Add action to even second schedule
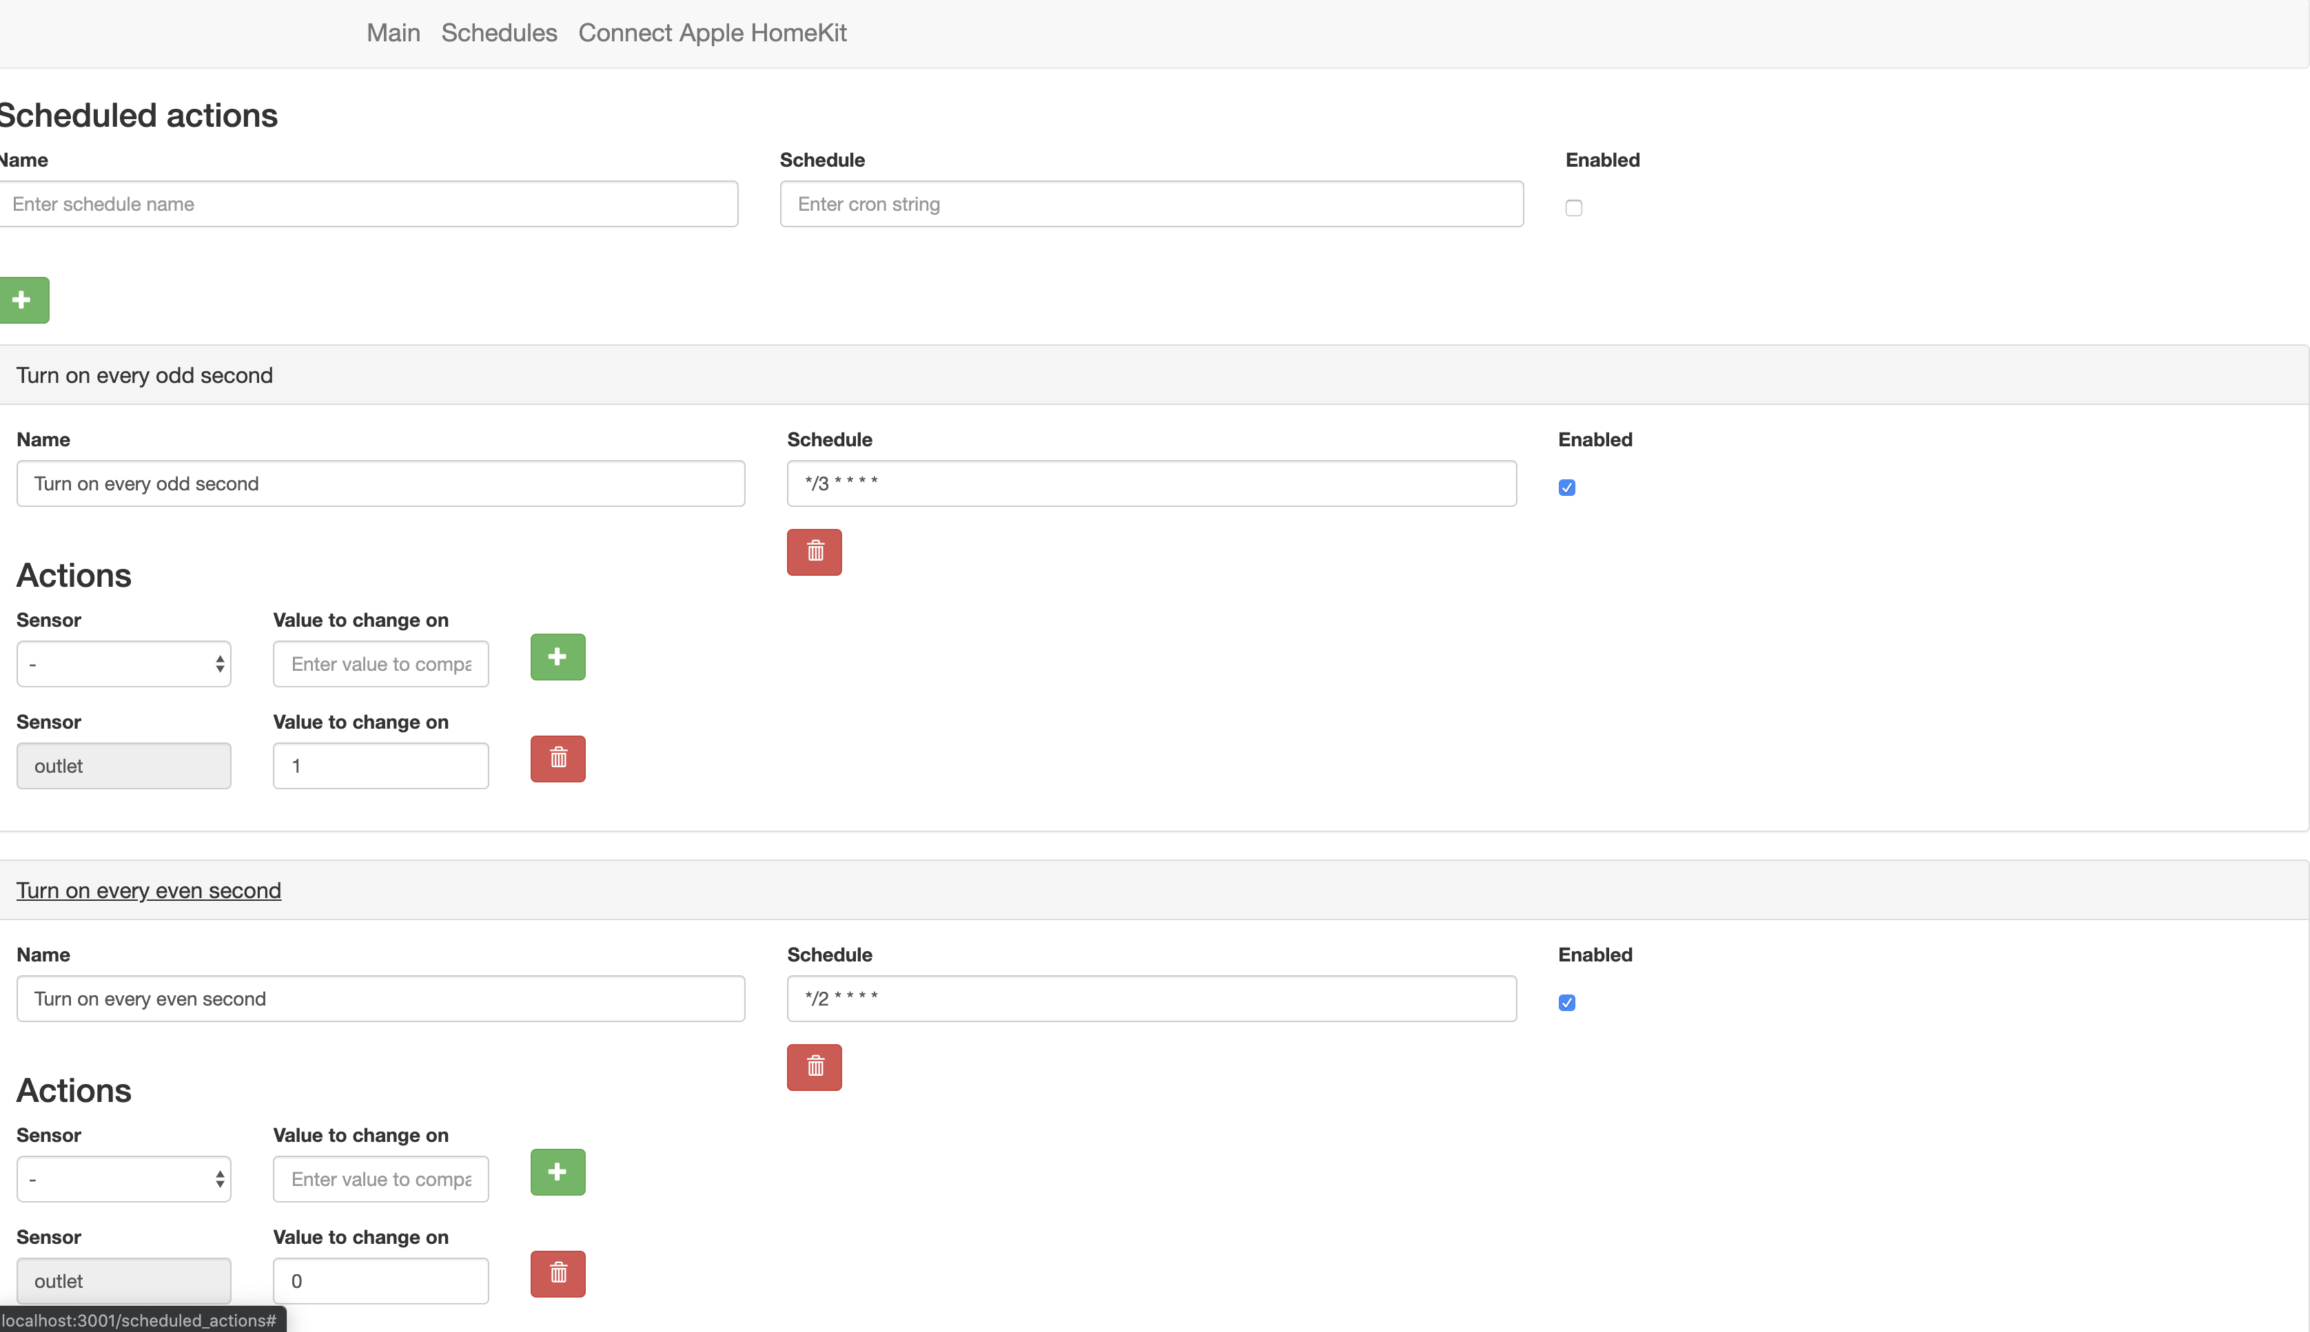The height and width of the screenshot is (1332, 2310). 558,1172
